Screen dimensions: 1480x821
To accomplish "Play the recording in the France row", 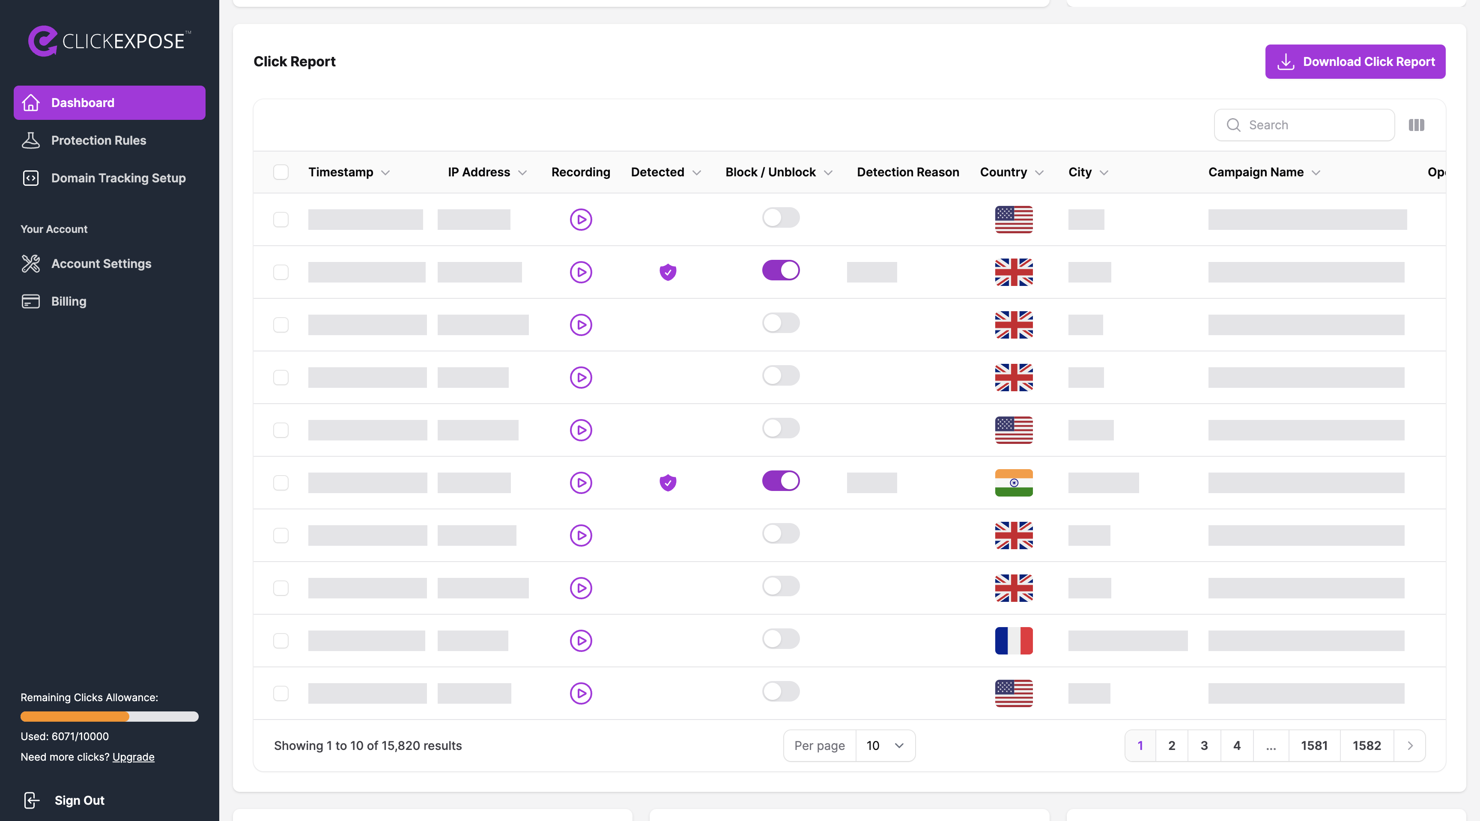I will [x=580, y=640].
